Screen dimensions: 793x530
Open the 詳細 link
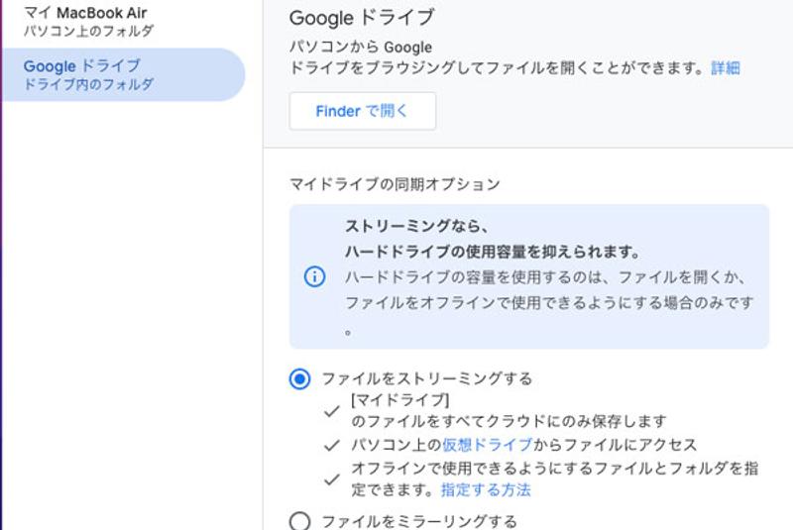(726, 67)
